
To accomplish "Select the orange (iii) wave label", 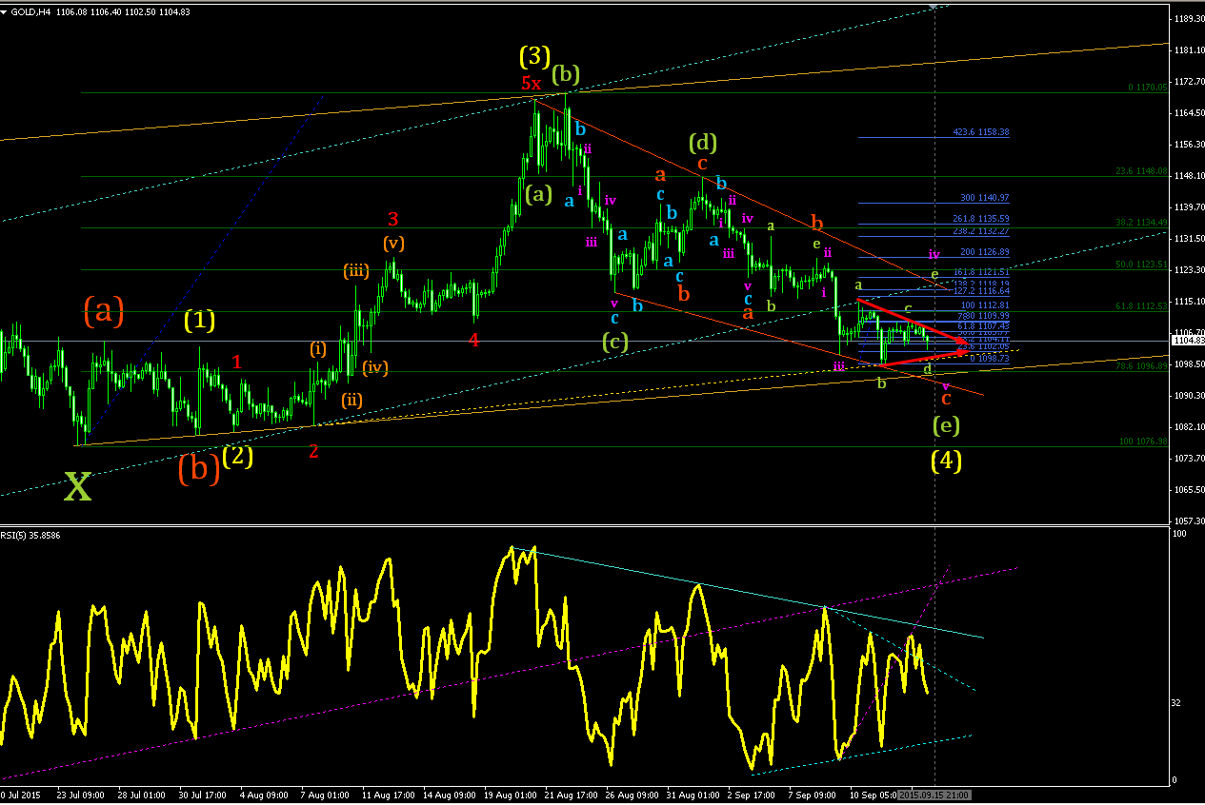I will pos(356,272).
